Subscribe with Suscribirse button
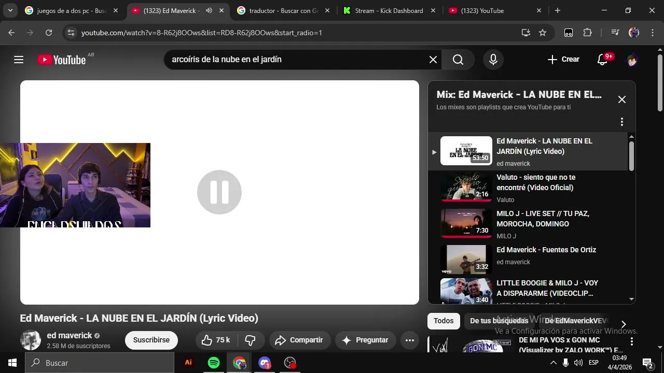 point(151,340)
